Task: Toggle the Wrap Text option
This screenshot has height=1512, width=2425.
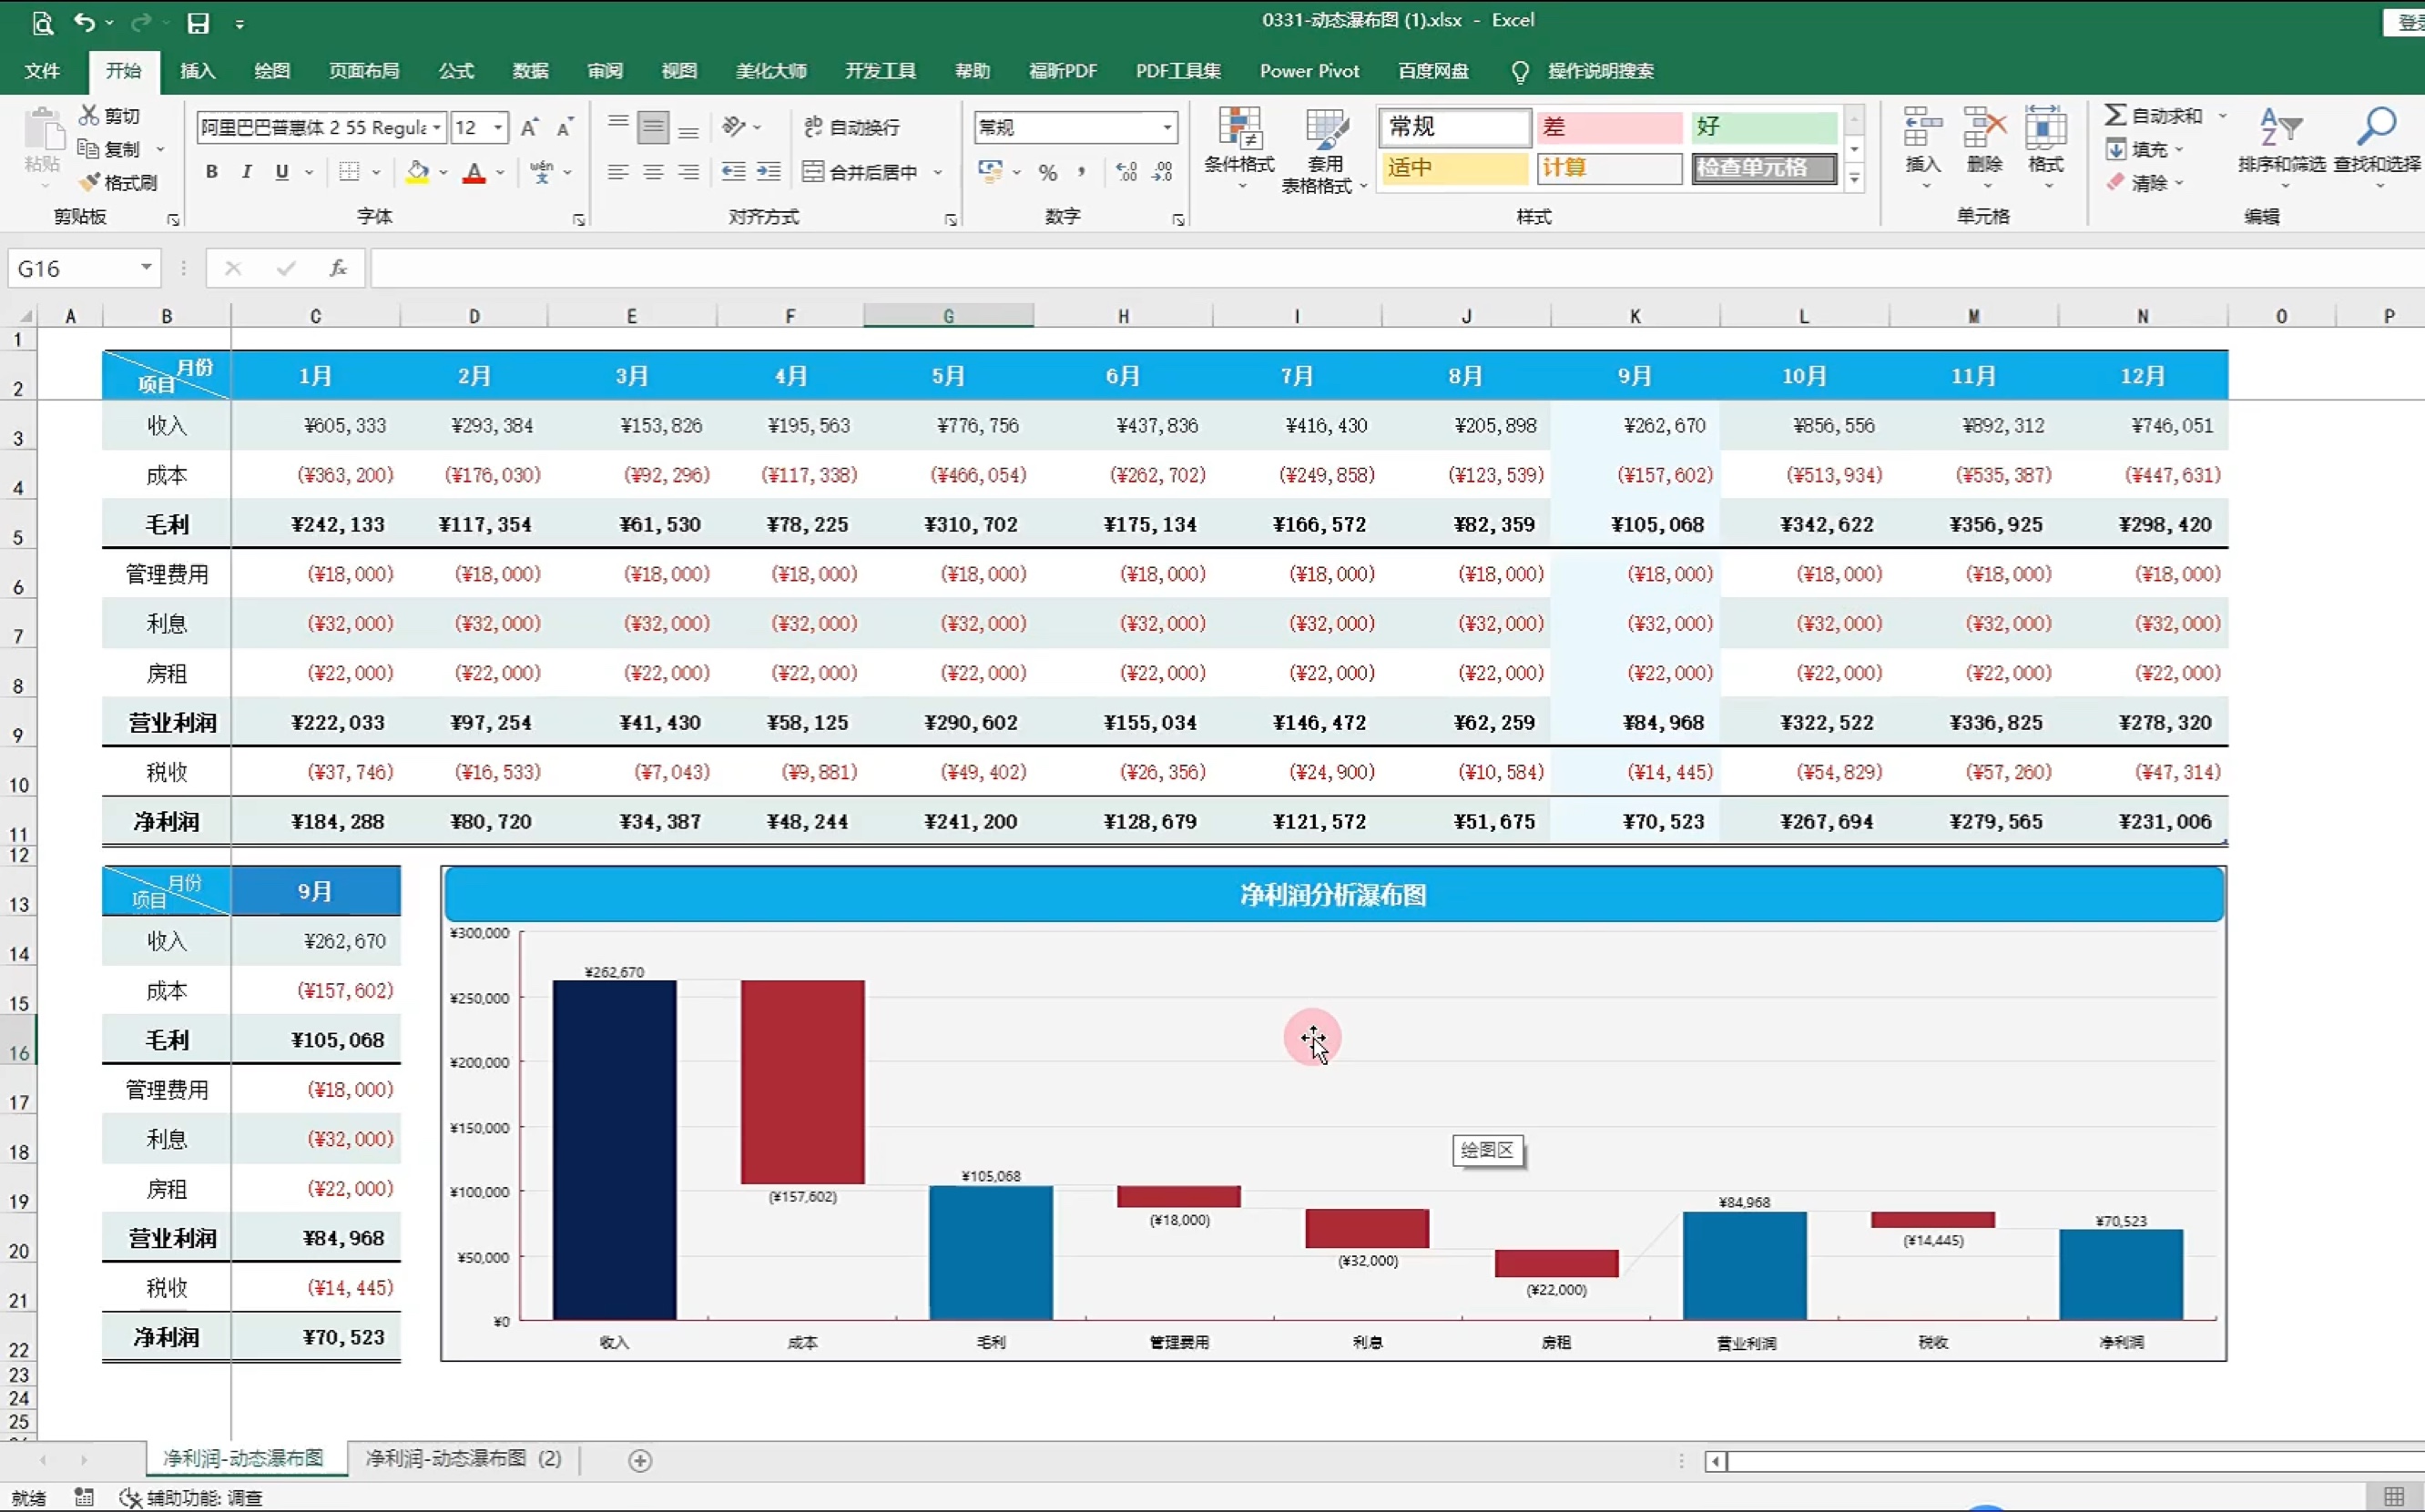Action: (x=851, y=127)
